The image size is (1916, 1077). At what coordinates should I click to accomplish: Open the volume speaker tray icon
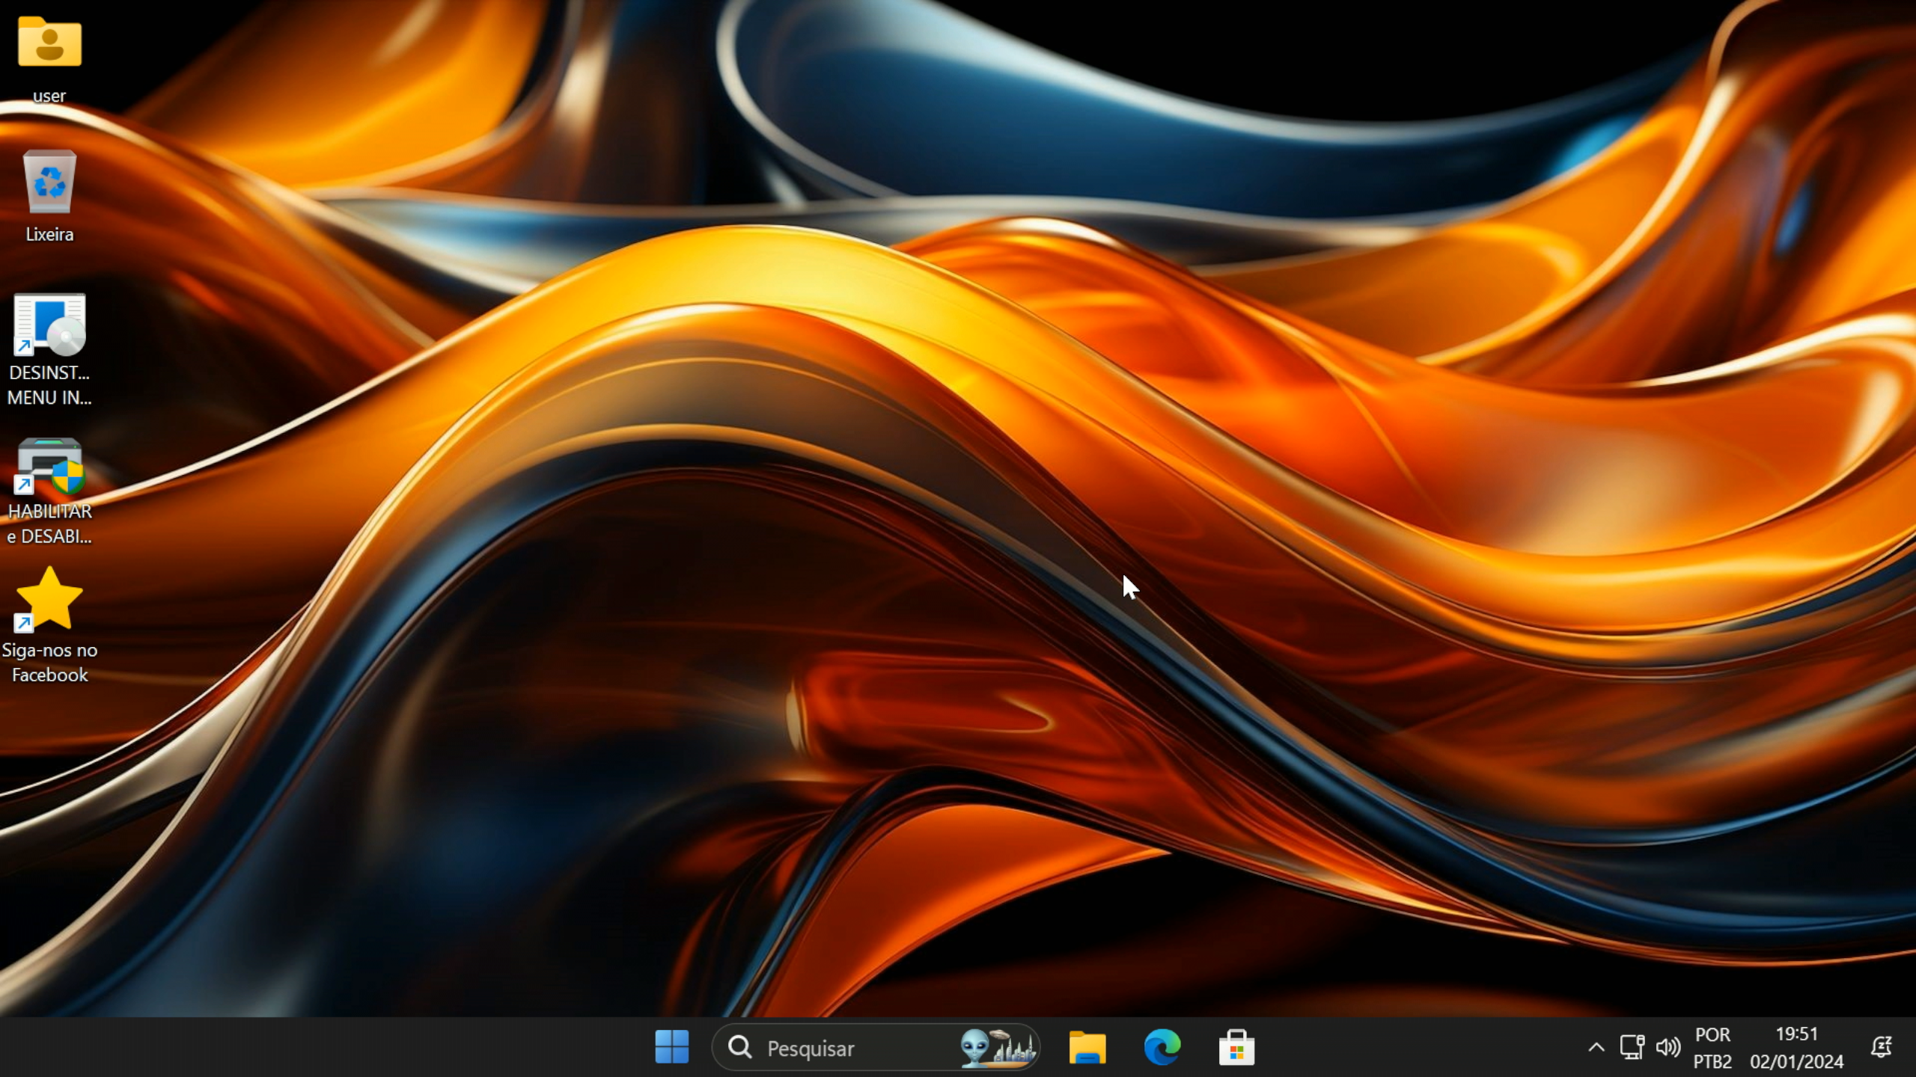(x=1668, y=1047)
